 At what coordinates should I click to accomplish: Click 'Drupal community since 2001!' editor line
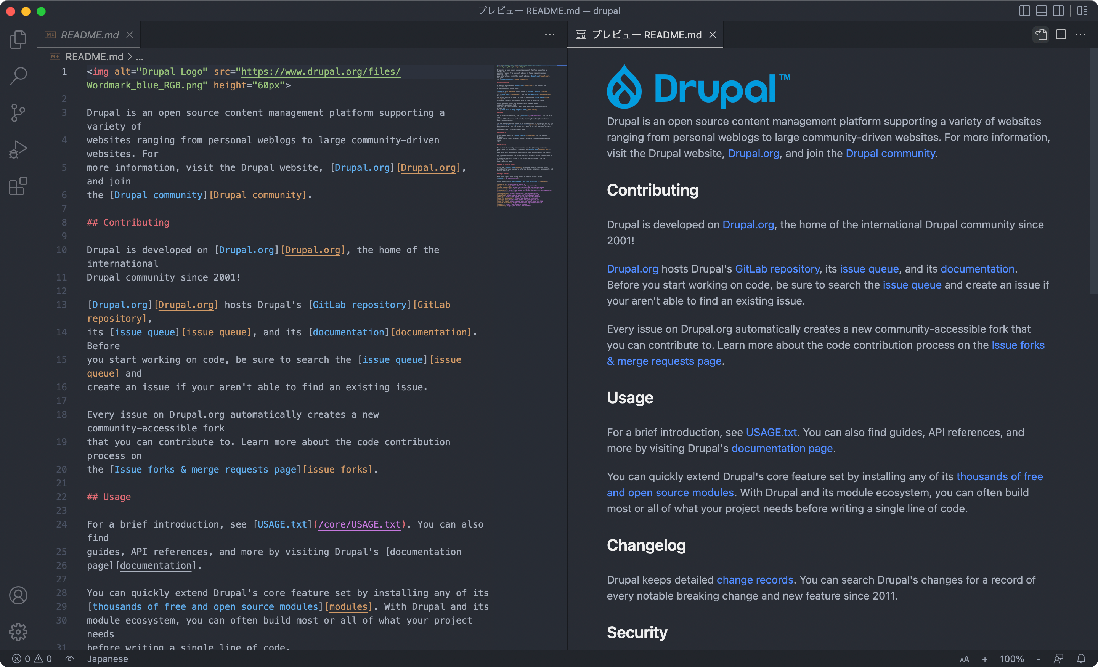point(164,277)
